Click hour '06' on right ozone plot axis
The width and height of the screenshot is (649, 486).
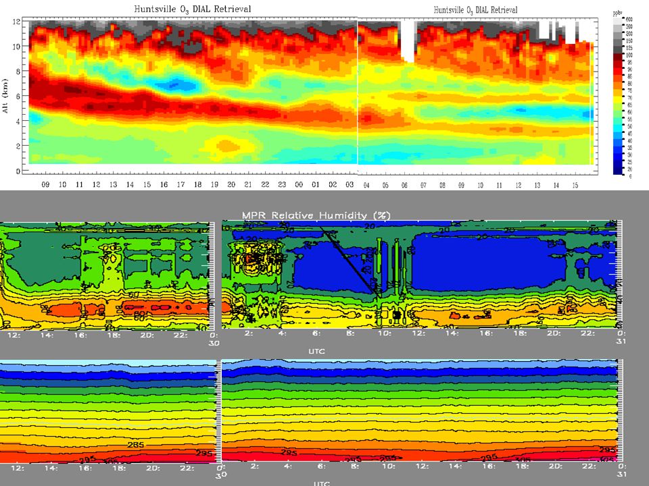(404, 186)
